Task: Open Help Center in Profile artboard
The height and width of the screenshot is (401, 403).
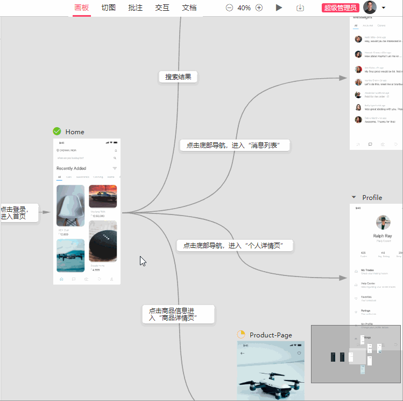Action: point(377,285)
